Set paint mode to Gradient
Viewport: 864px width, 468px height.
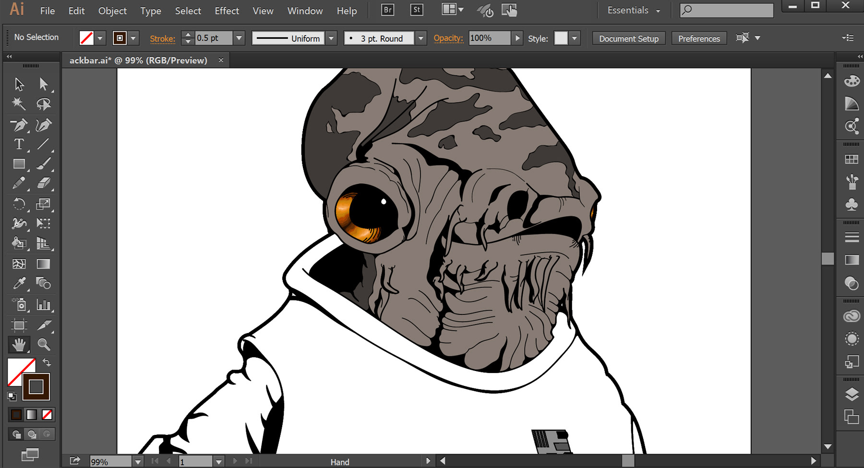pos(32,414)
